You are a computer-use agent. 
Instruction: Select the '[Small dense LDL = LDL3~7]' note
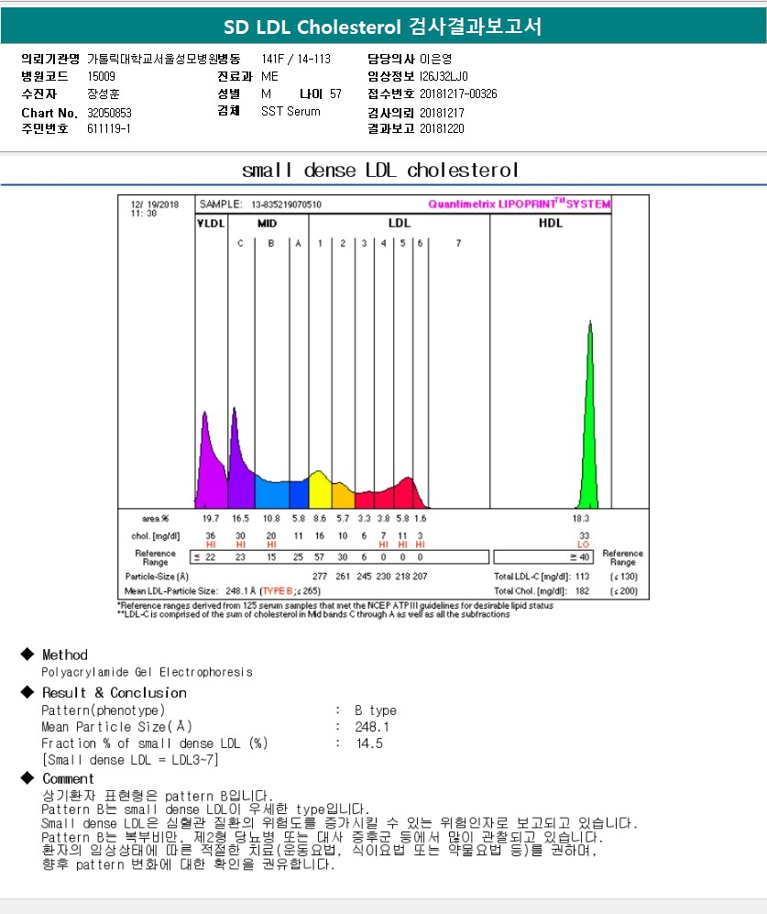click(x=130, y=760)
